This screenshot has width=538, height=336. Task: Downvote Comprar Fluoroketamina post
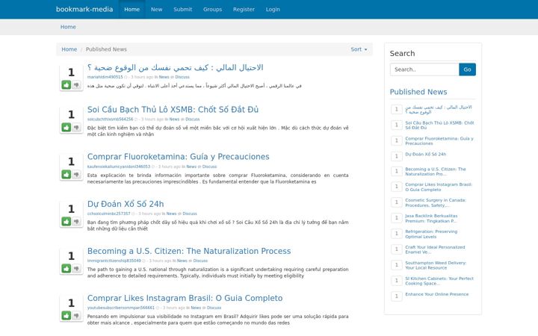pyautogui.click(x=76, y=175)
